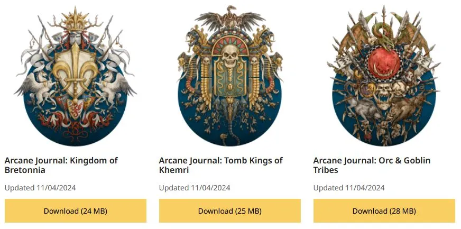Screen dimensions: 461x229
Task: Open the Arcane Journal: Kingdom of Bretonnia title
Action: 61,165
